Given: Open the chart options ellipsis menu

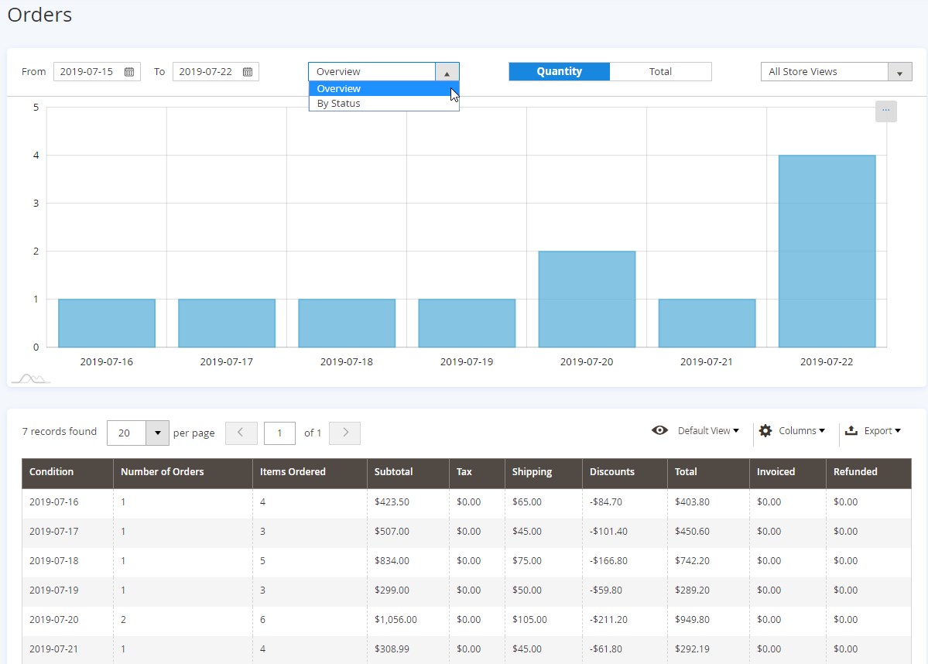Looking at the screenshot, I should (885, 111).
